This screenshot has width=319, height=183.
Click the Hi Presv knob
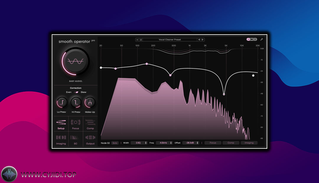point(76,102)
